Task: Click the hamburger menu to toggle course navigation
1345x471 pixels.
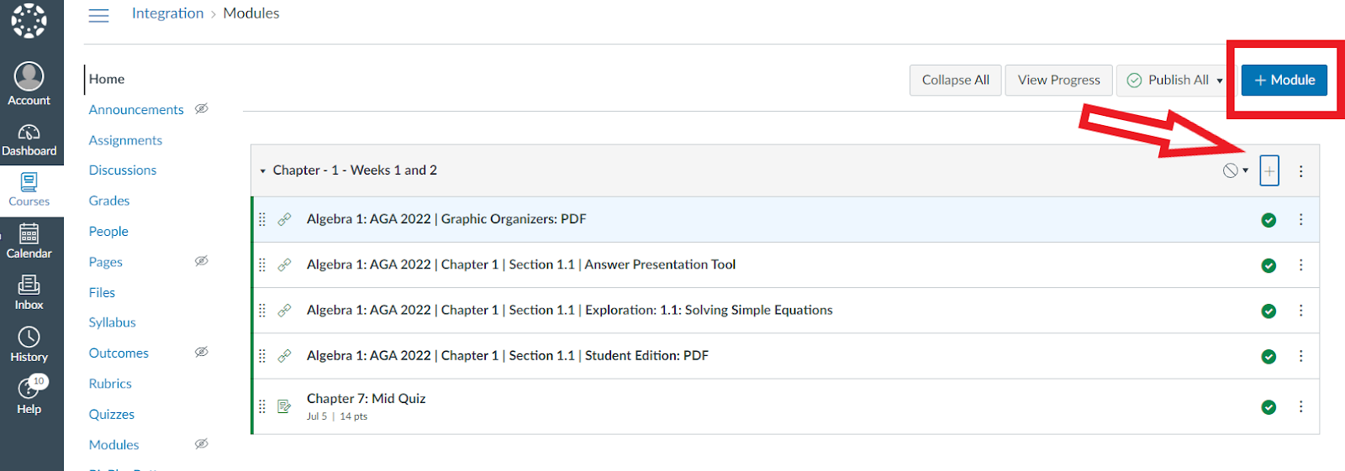Action: tap(98, 15)
